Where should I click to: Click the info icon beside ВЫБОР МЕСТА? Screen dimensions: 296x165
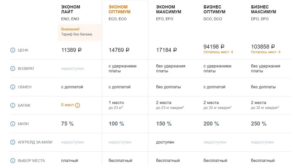(x=13, y=160)
